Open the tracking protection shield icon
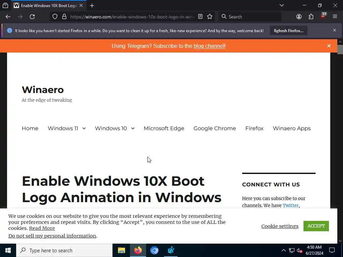This screenshot has width=343, height=257. click(x=55, y=17)
